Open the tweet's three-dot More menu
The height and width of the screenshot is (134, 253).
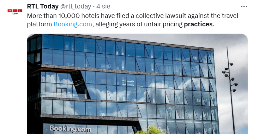[x=244, y=6]
